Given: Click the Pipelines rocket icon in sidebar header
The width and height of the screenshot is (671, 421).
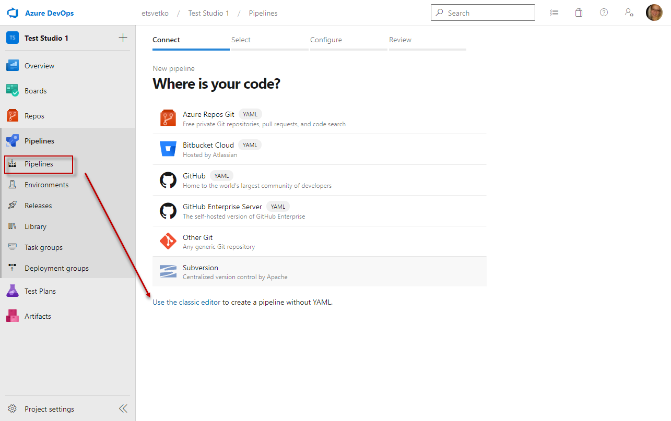Looking at the screenshot, I should coord(13,141).
